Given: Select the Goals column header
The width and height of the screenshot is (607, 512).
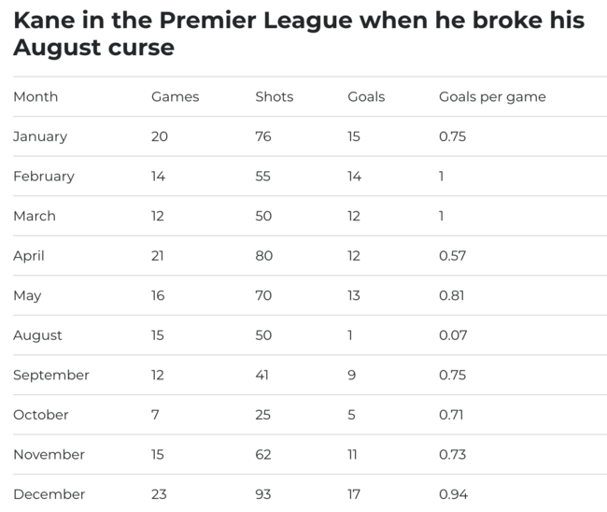Looking at the screenshot, I should point(366,97).
